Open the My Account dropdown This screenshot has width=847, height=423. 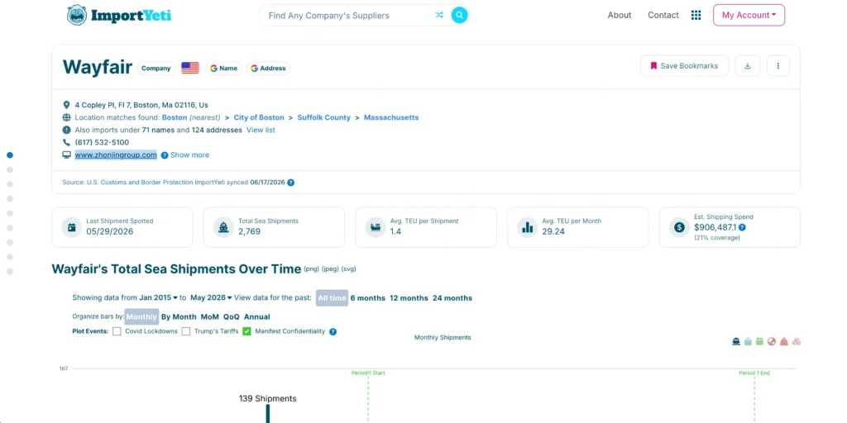pyautogui.click(x=749, y=15)
